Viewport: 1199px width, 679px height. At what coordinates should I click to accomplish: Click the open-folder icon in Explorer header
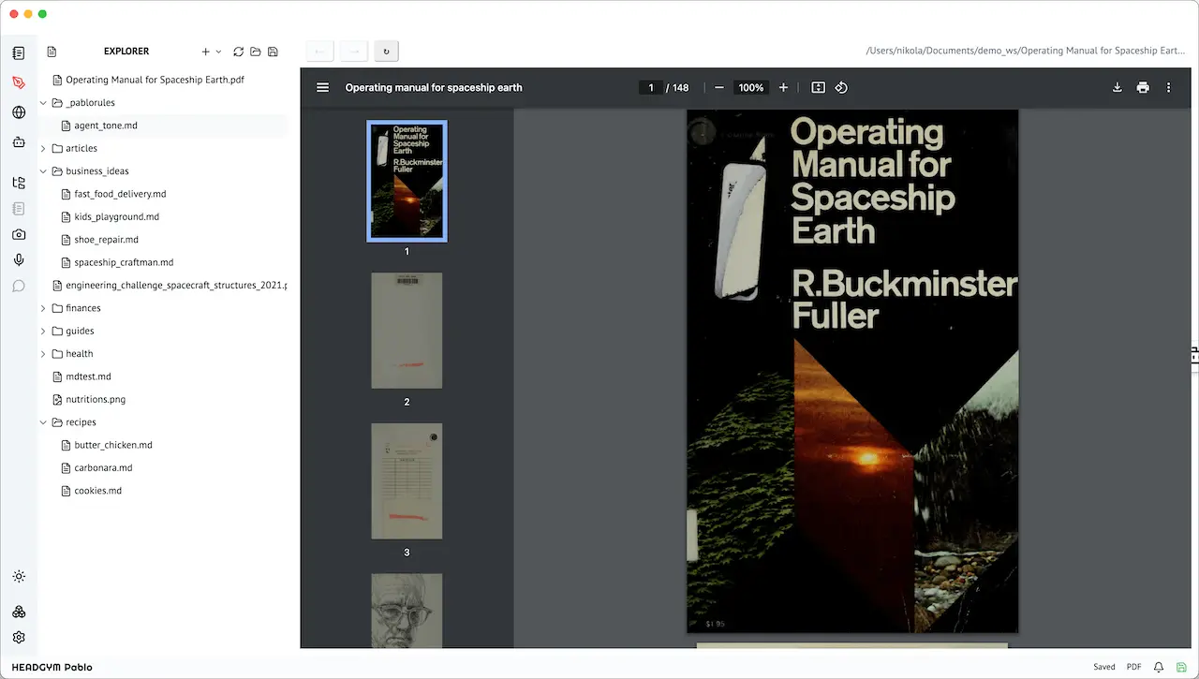click(255, 52)
